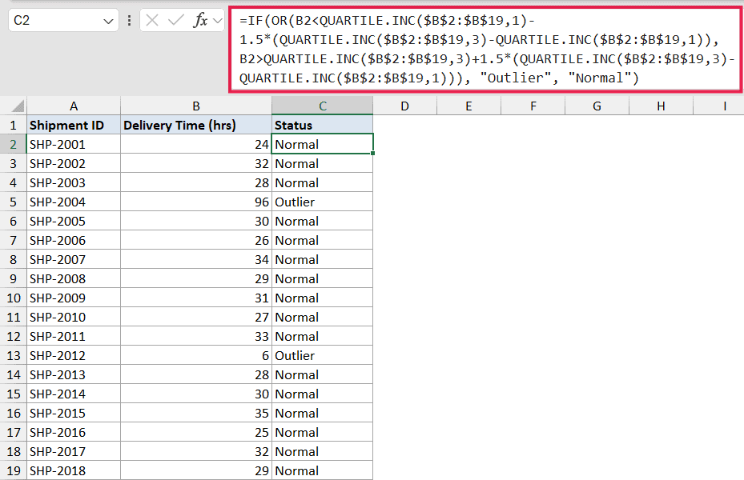Select row 19 header
Screen dimensions: 744x480
(x=14, y=470)
